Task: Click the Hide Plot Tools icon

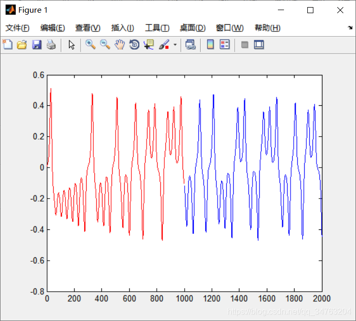Action: 244,45
